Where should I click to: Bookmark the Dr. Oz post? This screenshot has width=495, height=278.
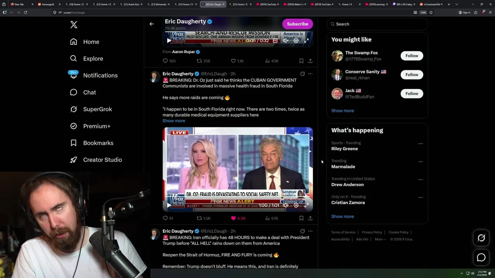301,218
